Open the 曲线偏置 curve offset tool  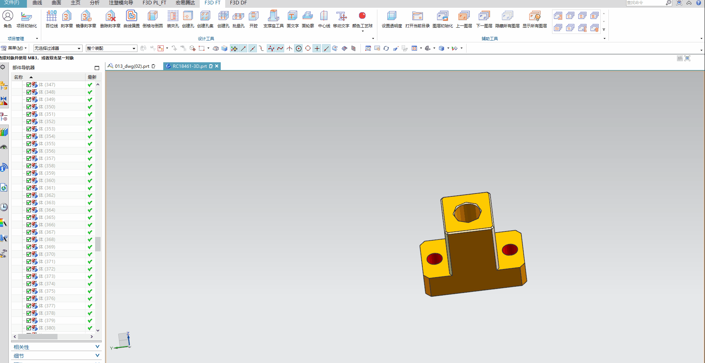click(132, 19)
